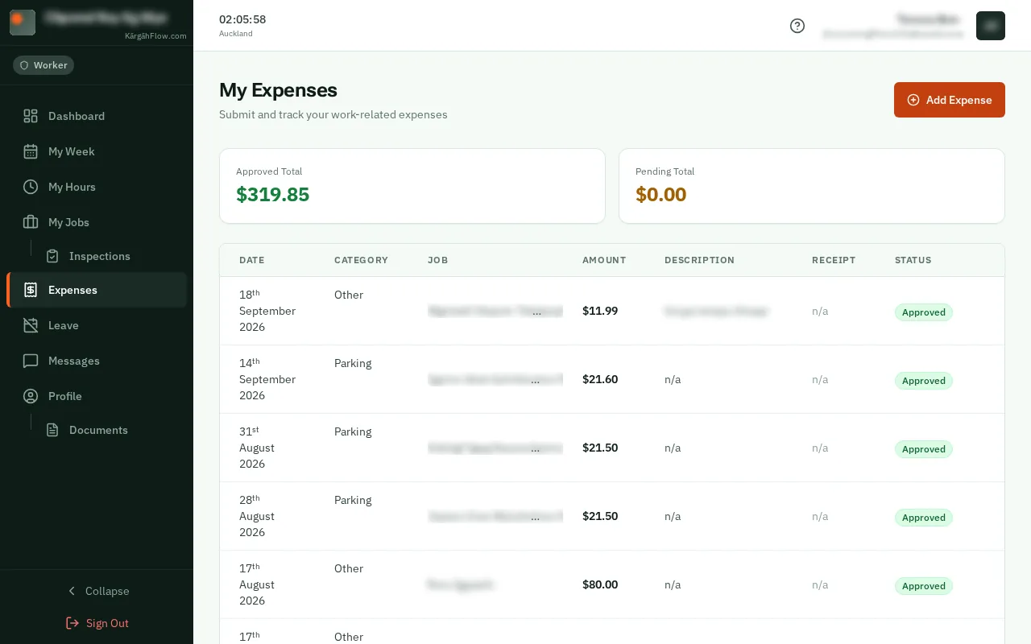1031x644 pixels.
Task: Click the Pending Total $0.00 value
Action: tap(661, 194)
